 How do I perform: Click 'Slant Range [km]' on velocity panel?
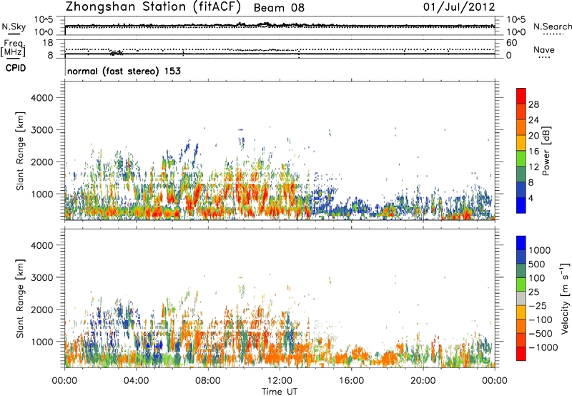20,299
